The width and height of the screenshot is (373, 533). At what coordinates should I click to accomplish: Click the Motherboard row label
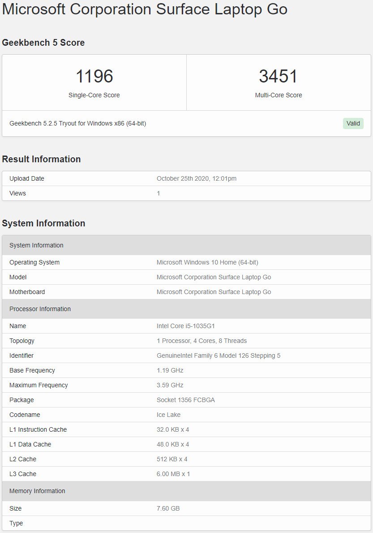[27, 292]
